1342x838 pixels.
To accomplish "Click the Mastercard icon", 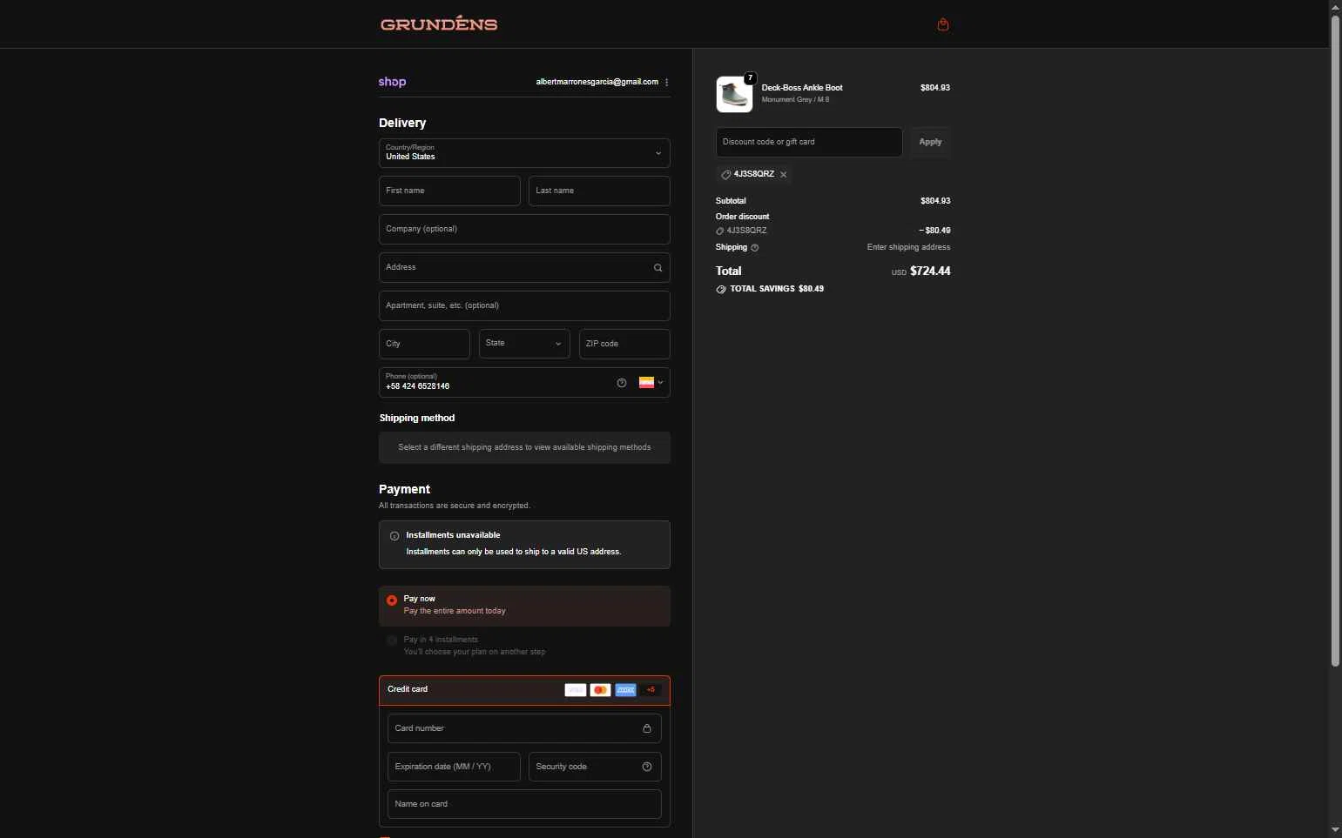I will (x=600, y=690).
